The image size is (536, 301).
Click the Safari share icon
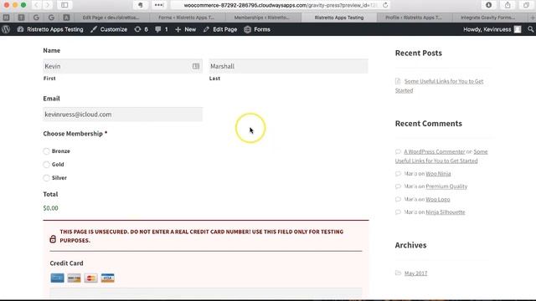click(x=508, y=5)
